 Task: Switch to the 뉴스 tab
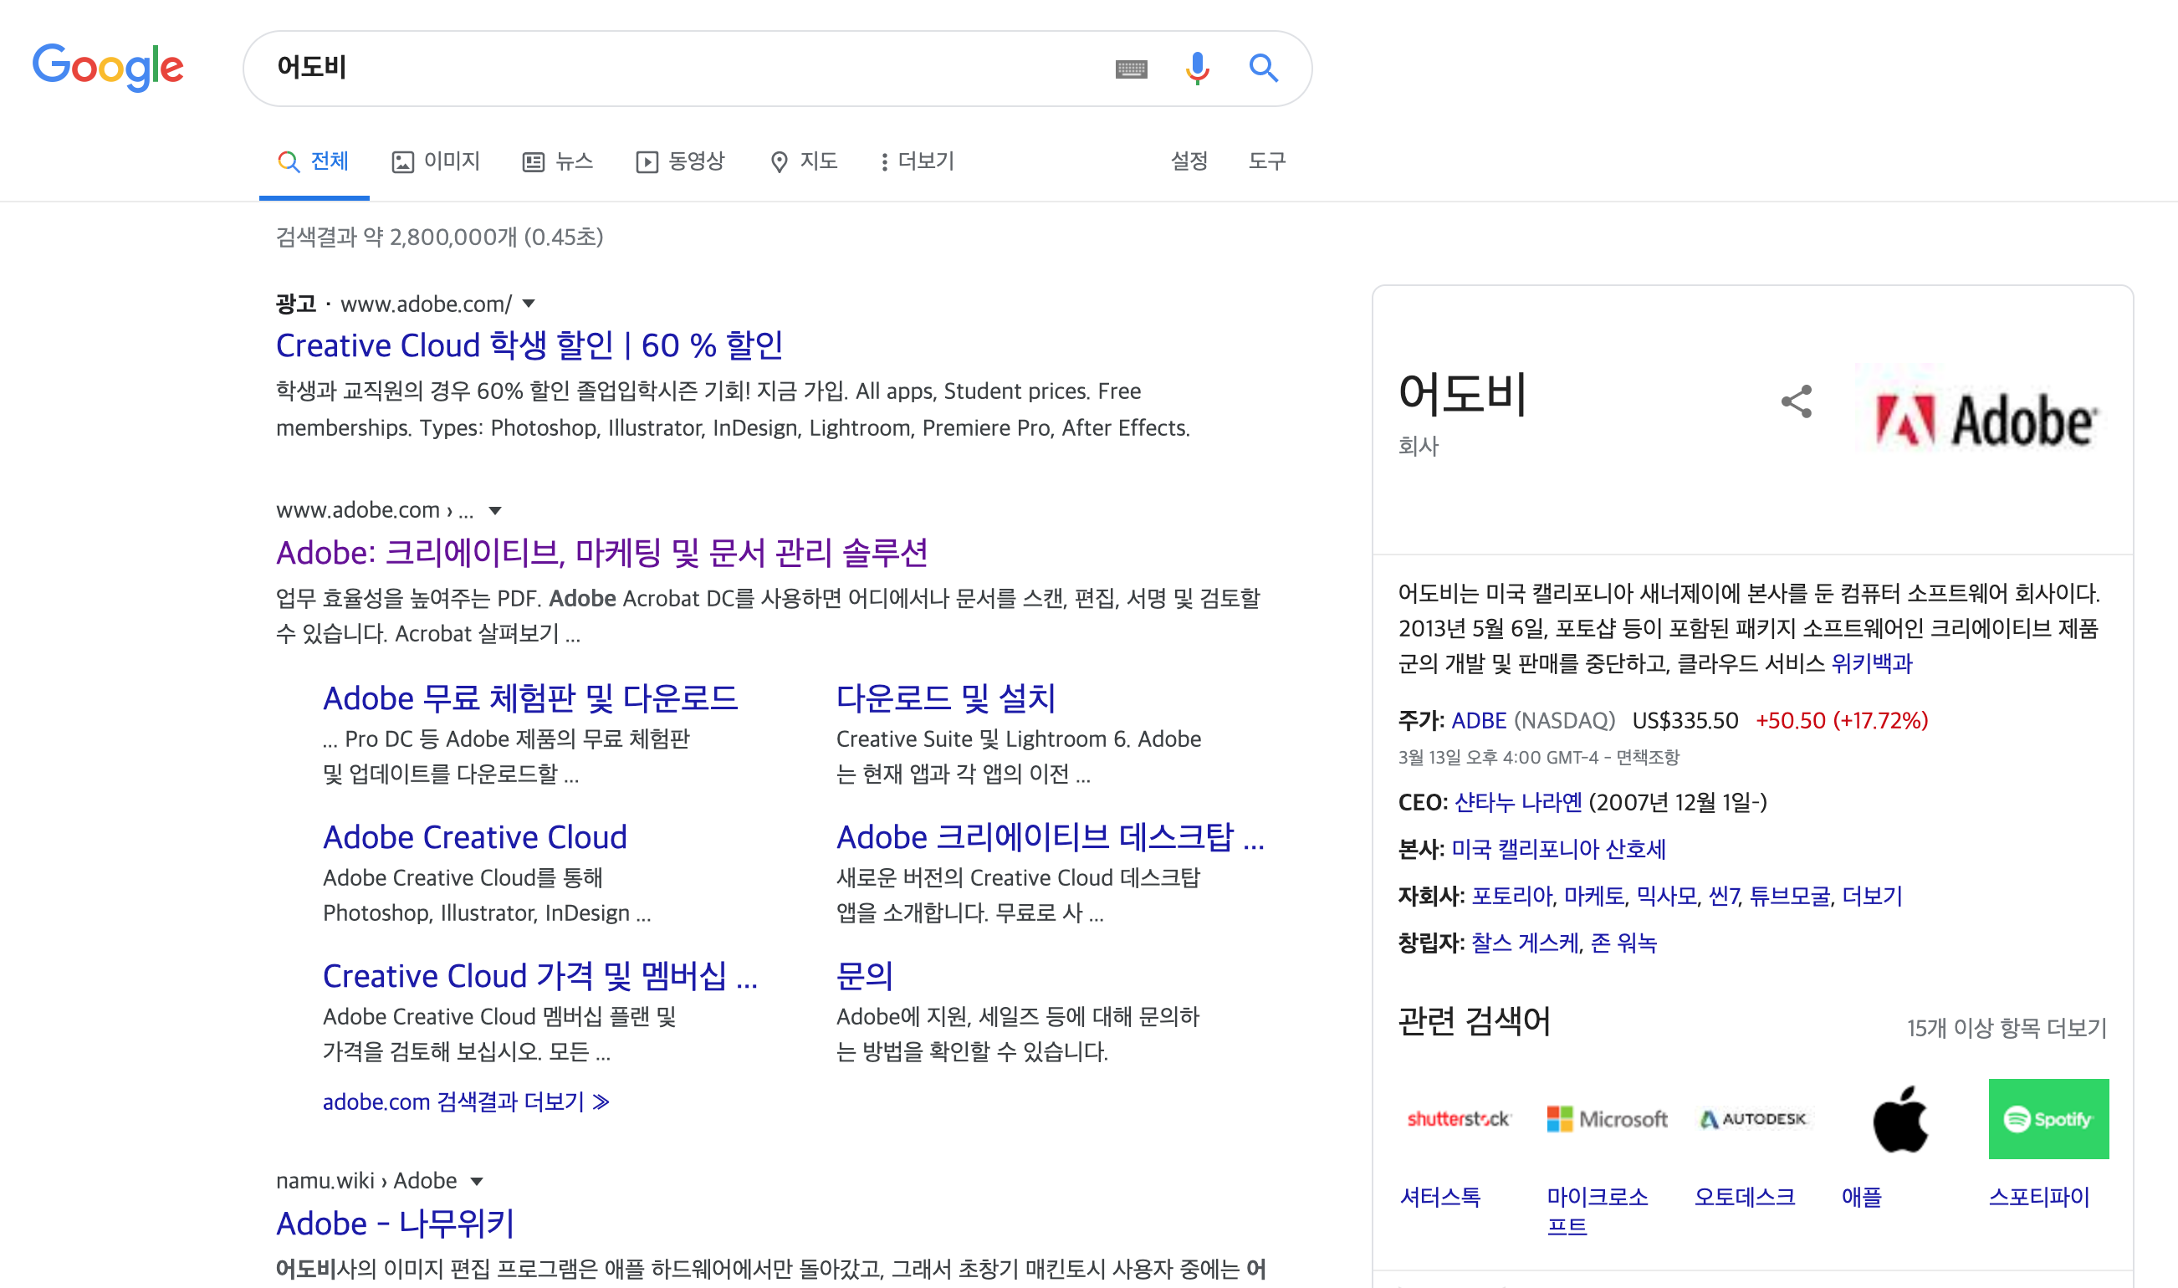[558, 161]
